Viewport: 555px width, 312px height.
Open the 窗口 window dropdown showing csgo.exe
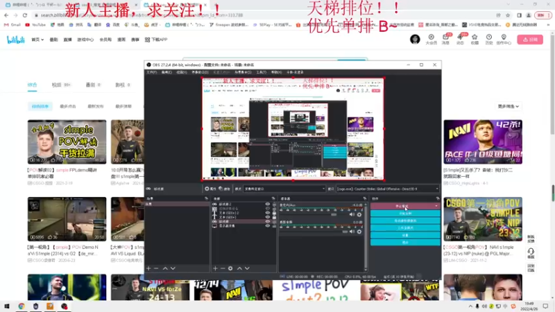click(x=387, y=189)
